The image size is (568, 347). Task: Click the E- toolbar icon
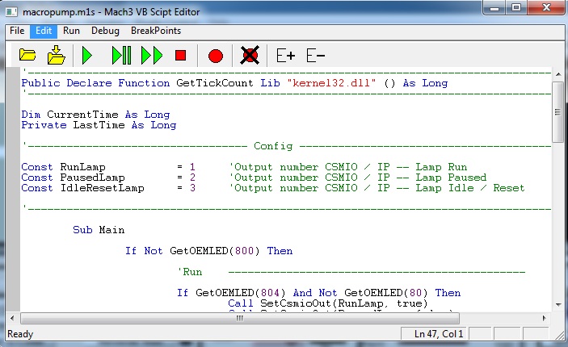point(316,56)
